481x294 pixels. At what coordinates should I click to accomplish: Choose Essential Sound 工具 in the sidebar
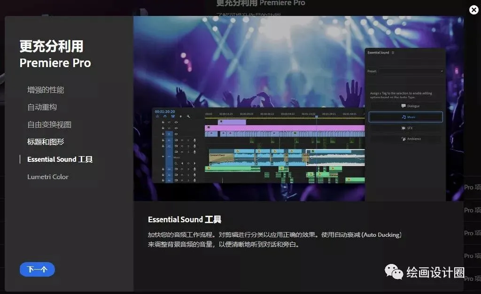(x=60, y=159)
